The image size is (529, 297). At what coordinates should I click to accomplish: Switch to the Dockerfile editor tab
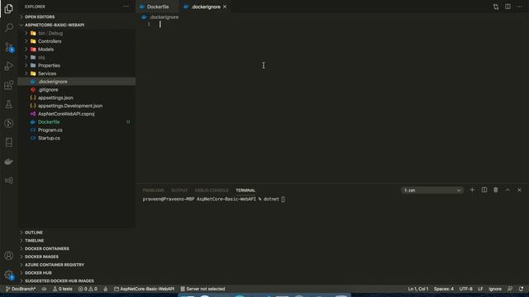coord(157,7)
